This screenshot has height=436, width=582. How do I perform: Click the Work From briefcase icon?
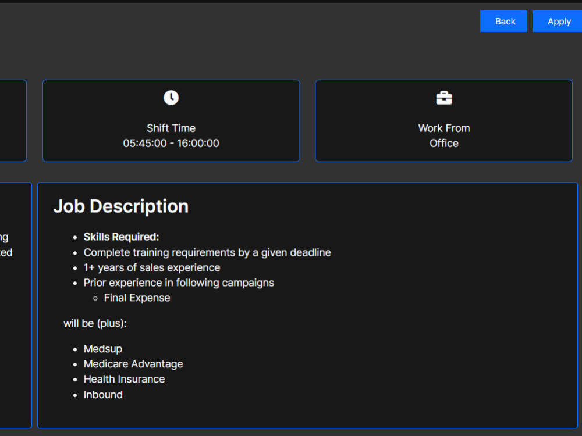coord(444,98)
